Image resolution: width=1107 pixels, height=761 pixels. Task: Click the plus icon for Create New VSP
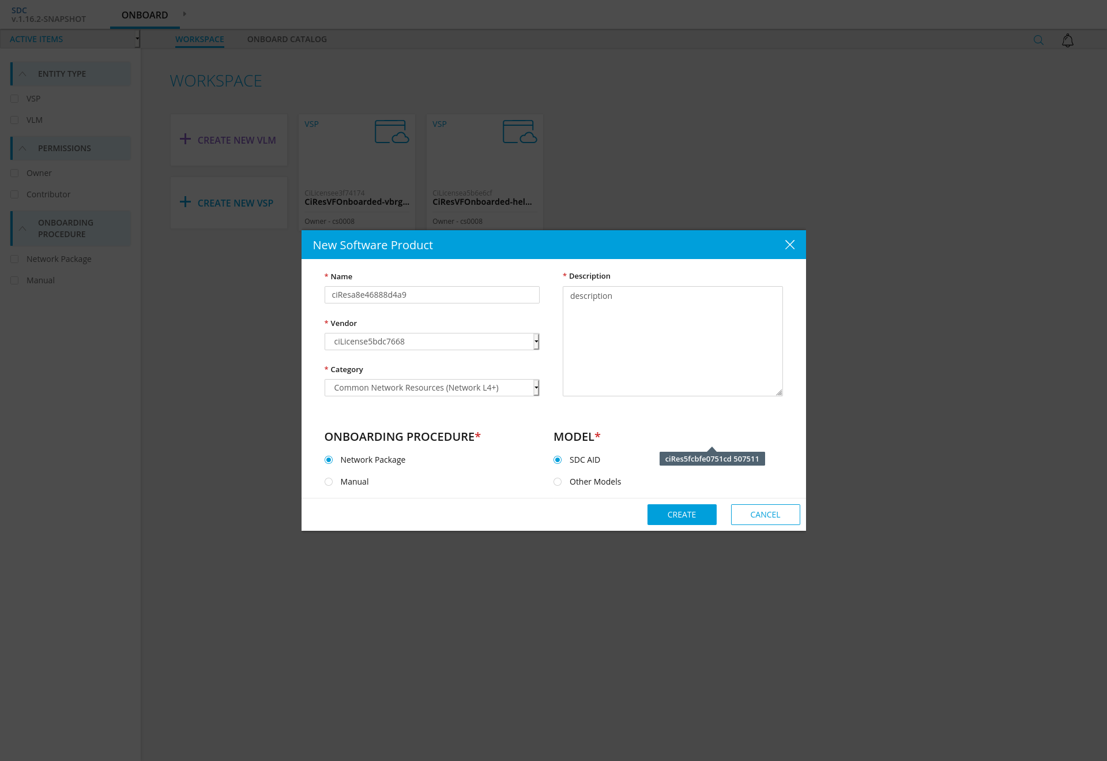185,202
